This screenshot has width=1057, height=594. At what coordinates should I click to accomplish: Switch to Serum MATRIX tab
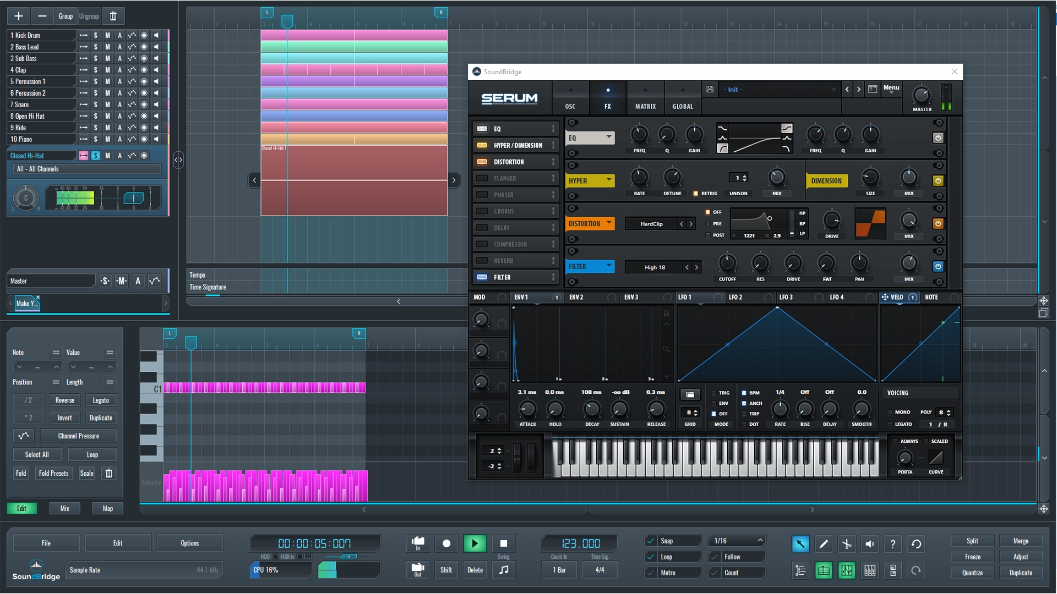click(645, 98)
